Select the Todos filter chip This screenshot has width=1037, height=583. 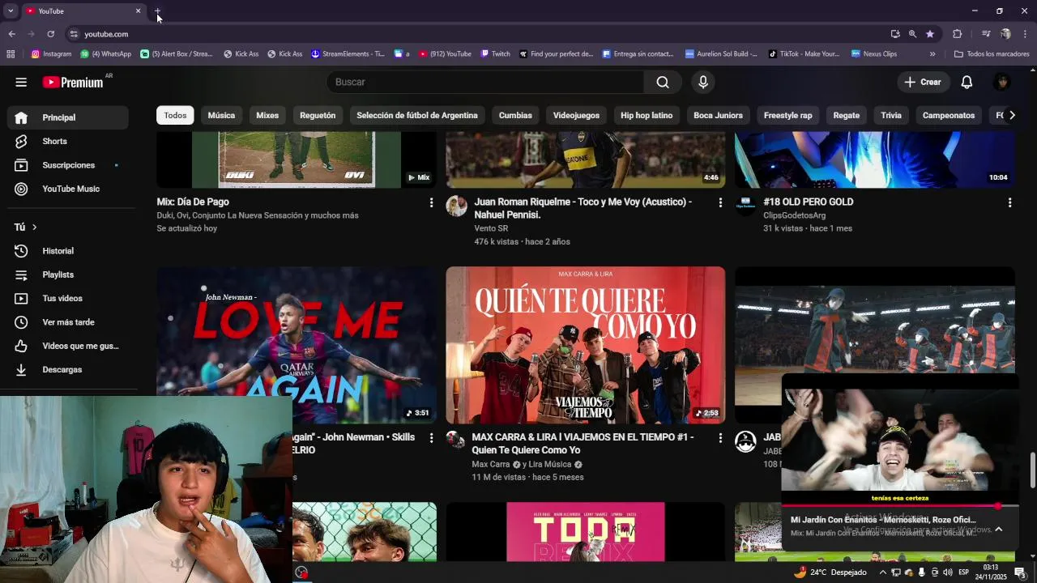click(175, 115)
